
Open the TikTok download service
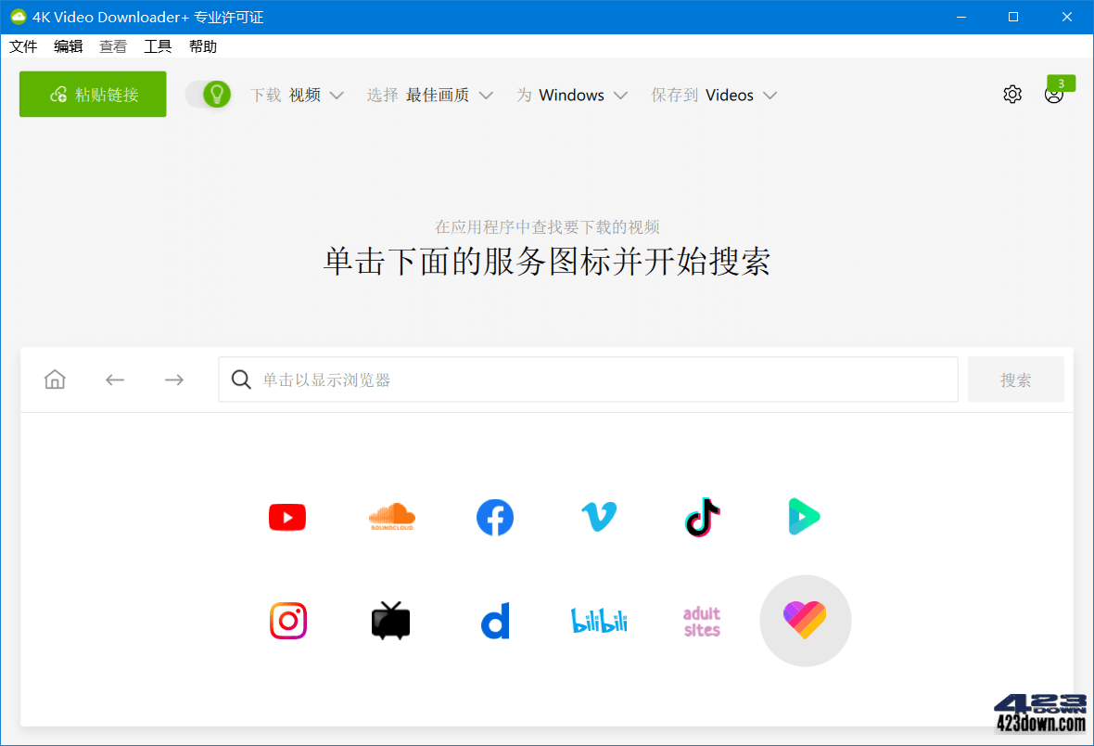point(702,517)
